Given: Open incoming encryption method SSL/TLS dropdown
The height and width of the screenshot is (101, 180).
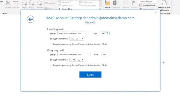Looking at the screenshot, I should pyautogui.click(x=77, y=39).
